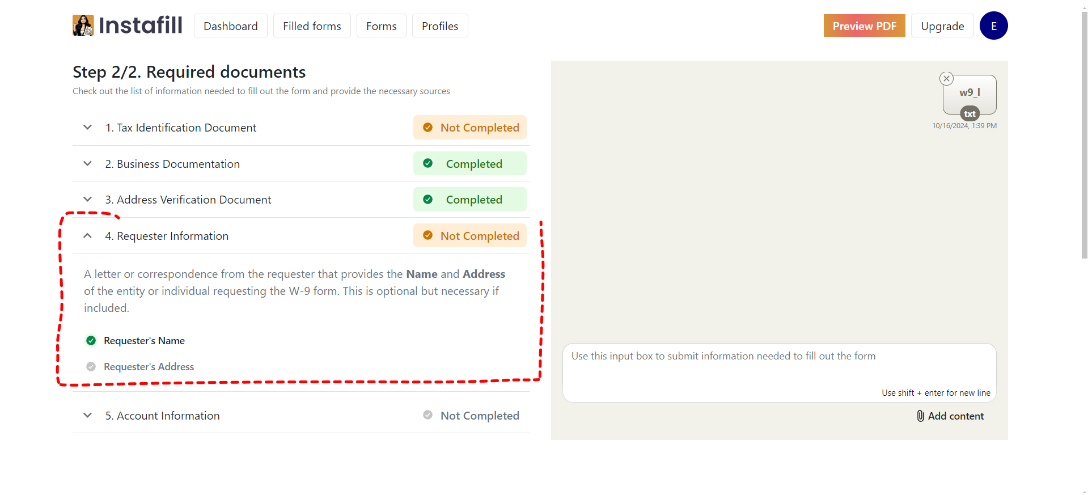Click the Requester's Address grey check icon

(x=91, y=367)
